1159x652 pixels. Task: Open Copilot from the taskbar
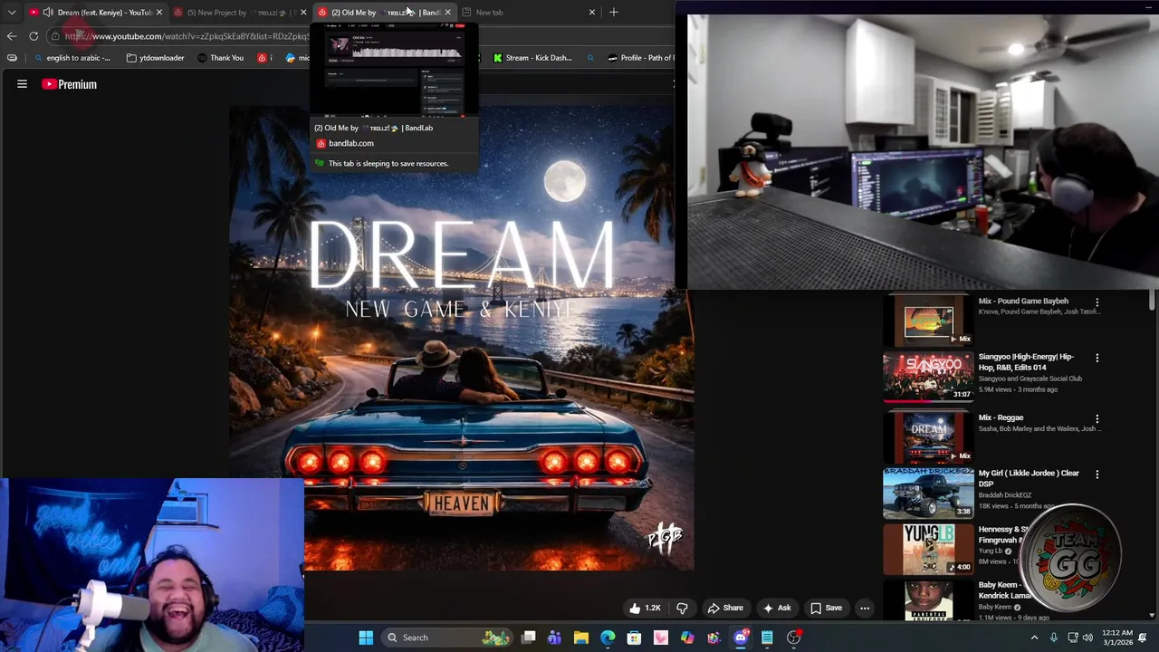coord(687,638)
